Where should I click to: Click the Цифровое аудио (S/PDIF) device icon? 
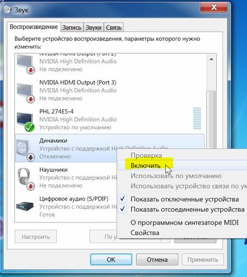25,206
